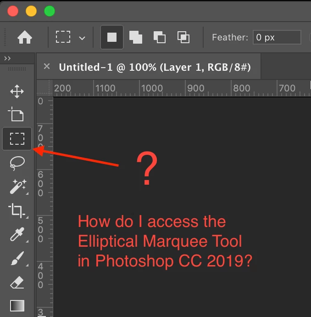Click the red close window button
Image resolution: width=311 pixels, height=317 pixels.
click(x=13, y=11)
